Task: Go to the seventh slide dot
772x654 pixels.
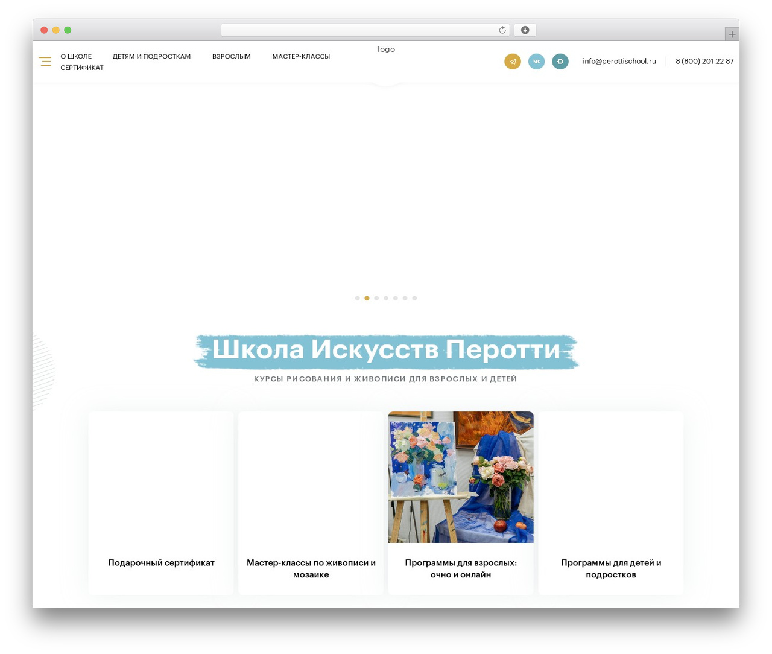Action: (x=414, y=298)
